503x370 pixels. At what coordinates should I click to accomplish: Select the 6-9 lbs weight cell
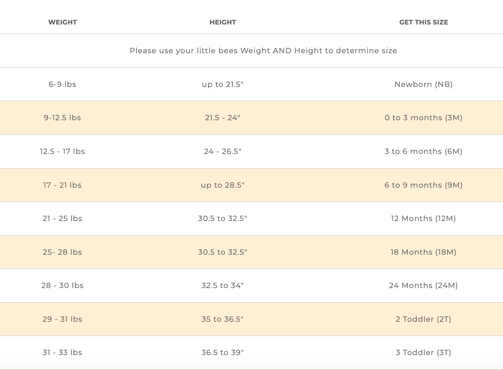[63, 84]
